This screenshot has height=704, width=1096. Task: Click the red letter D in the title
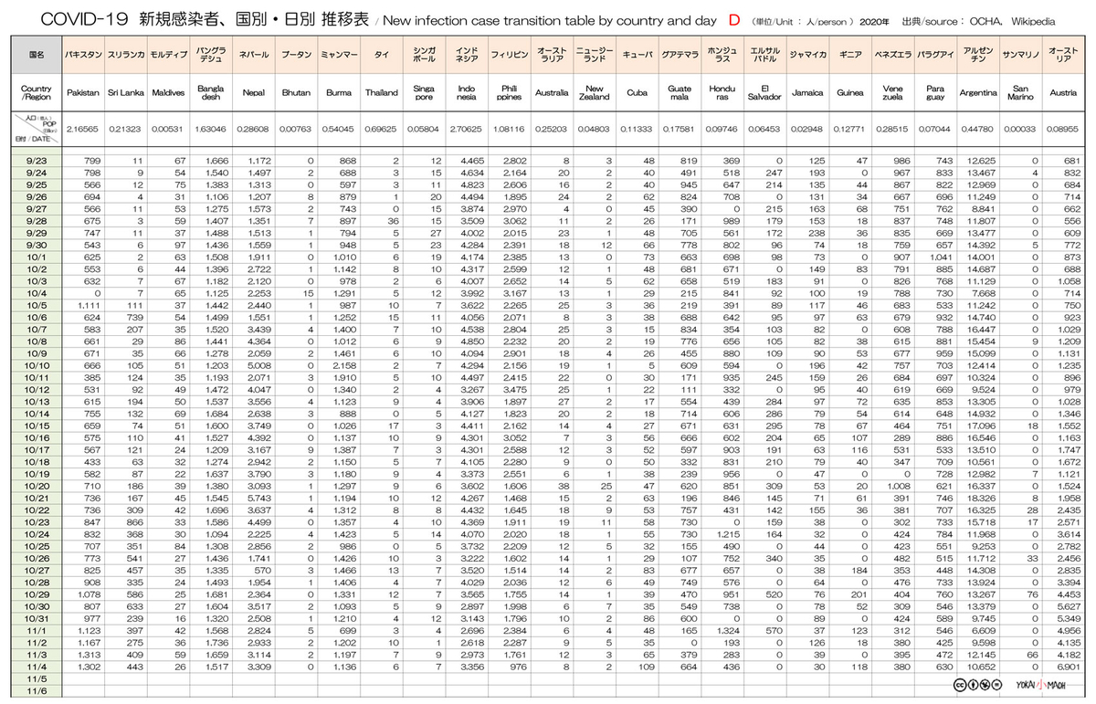pos(734,19)
